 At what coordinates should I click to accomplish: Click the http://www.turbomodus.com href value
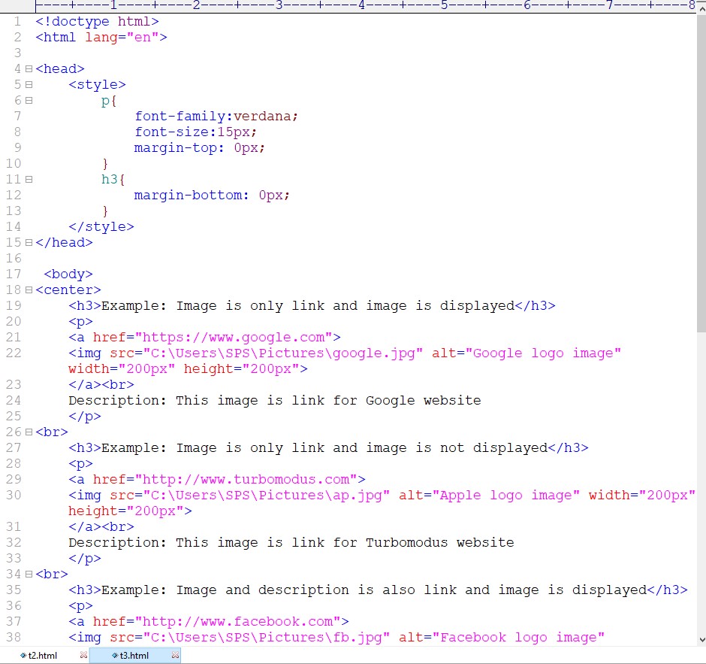point(246,479)
